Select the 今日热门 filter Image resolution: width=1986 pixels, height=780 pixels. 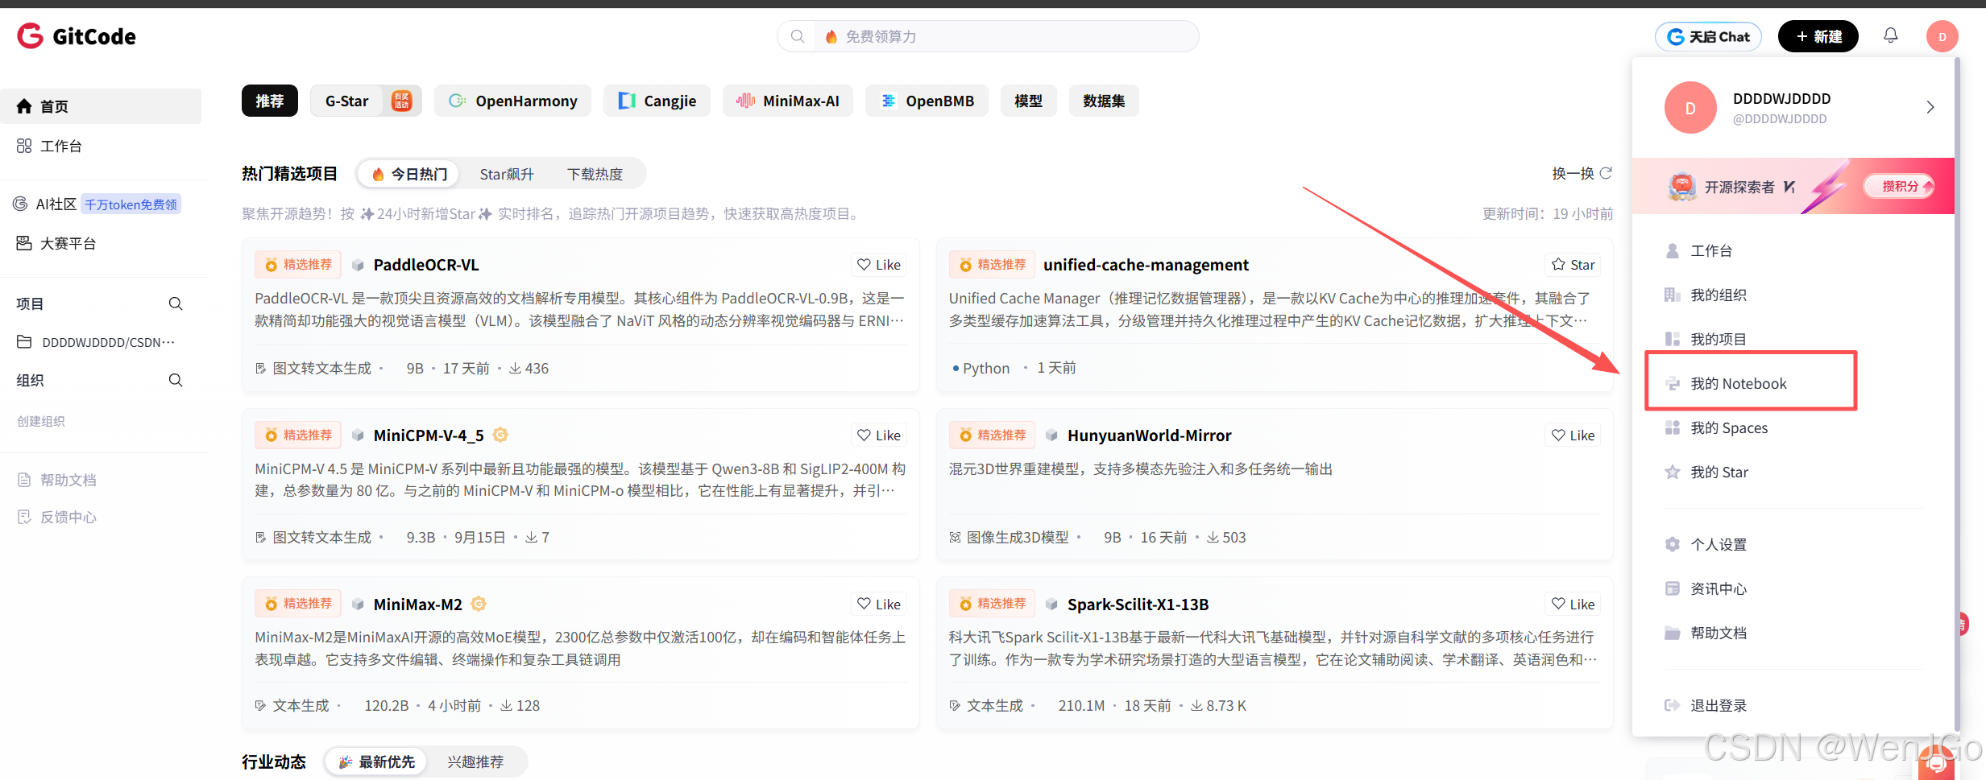409,174
